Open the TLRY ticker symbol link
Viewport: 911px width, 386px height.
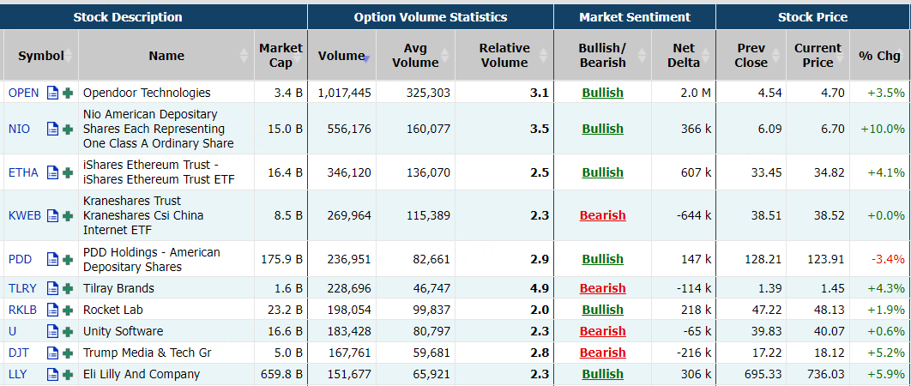(x=22, y=288)
